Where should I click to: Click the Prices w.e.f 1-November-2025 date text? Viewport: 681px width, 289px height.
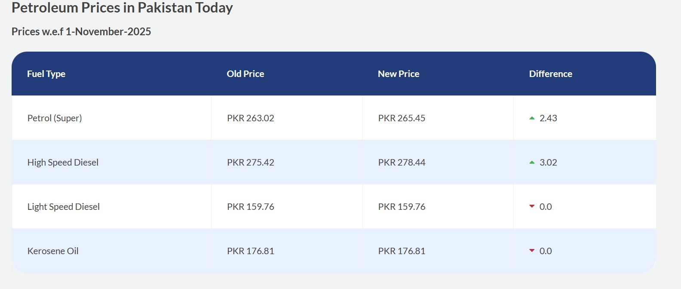click(x=81, y=32)
